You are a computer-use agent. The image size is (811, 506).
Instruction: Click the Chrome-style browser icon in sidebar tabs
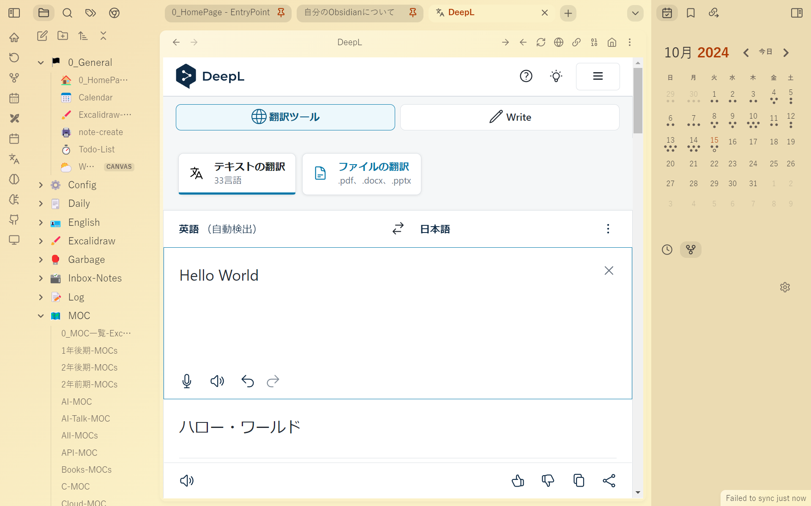pyautogui.click(x=114, y=13)
